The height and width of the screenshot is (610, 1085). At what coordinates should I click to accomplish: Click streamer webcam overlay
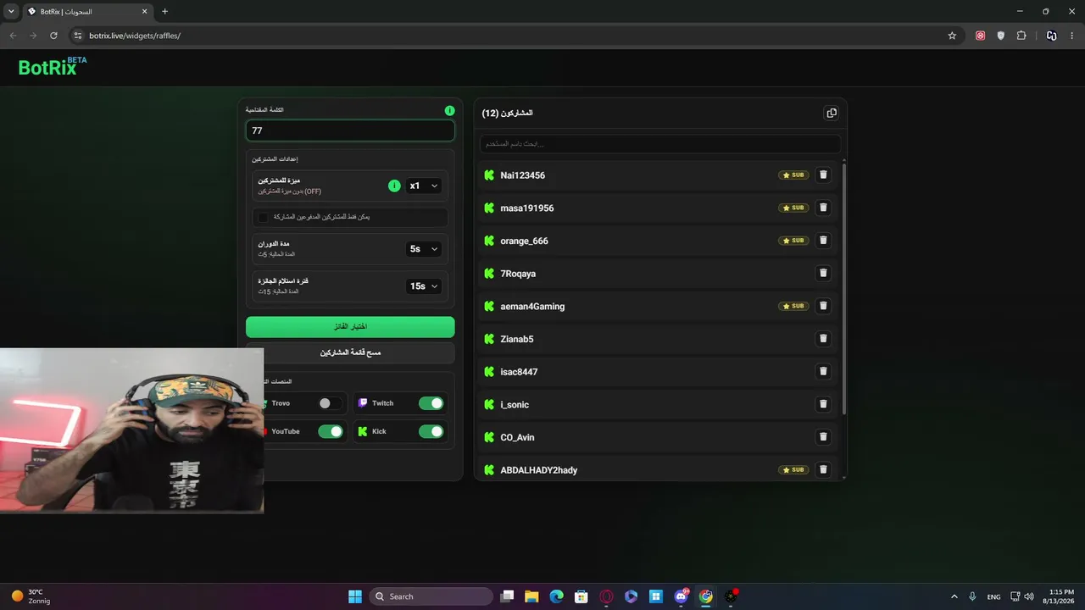coord(131,430)
